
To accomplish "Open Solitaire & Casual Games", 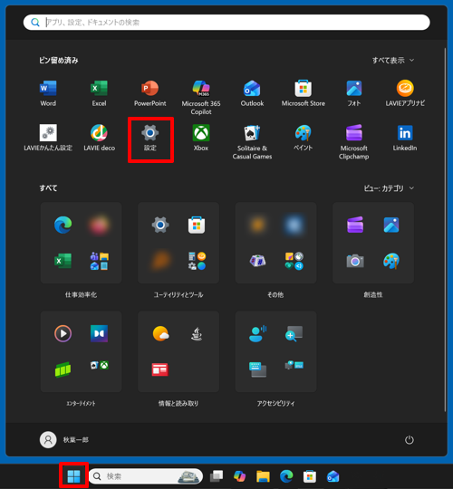I will [252, 142].
